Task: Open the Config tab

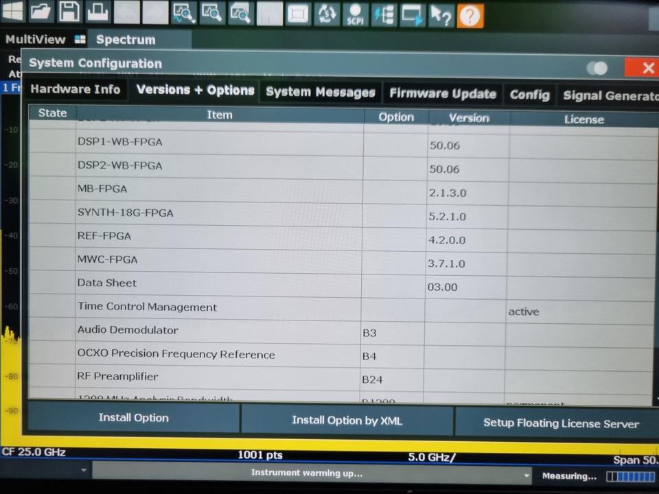Action: click(x=530, y=95)
